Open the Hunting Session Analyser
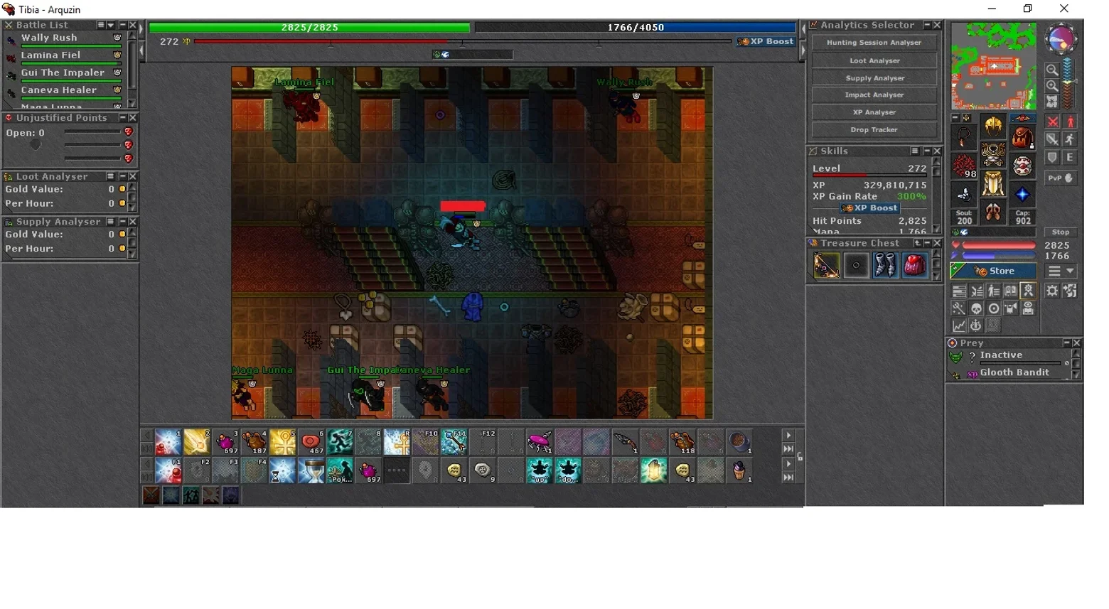This screenshot has height=609, width=1109. pyautogui.click(x=874, y=43)
